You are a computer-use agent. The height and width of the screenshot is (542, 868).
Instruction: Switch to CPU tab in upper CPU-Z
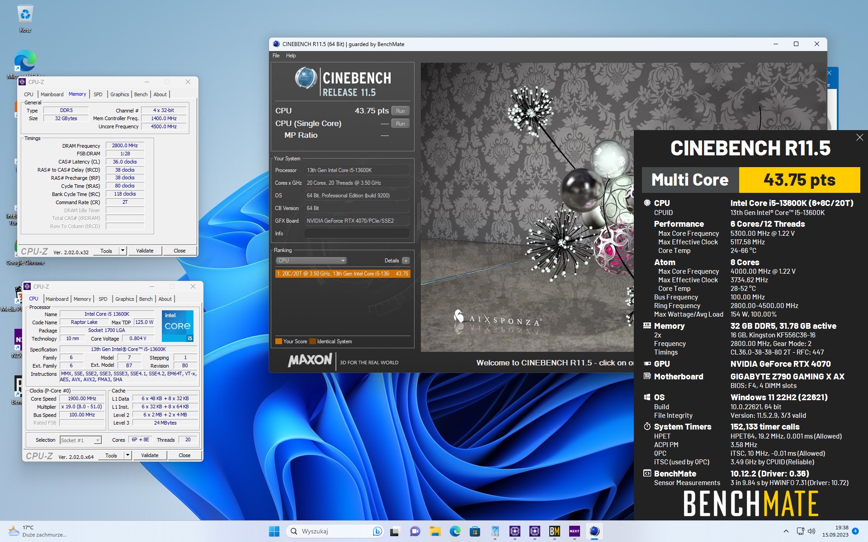(28, 94)
